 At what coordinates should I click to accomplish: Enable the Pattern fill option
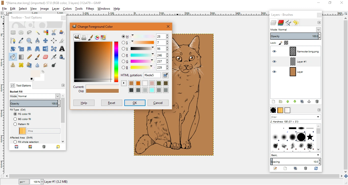click(15, 124)
